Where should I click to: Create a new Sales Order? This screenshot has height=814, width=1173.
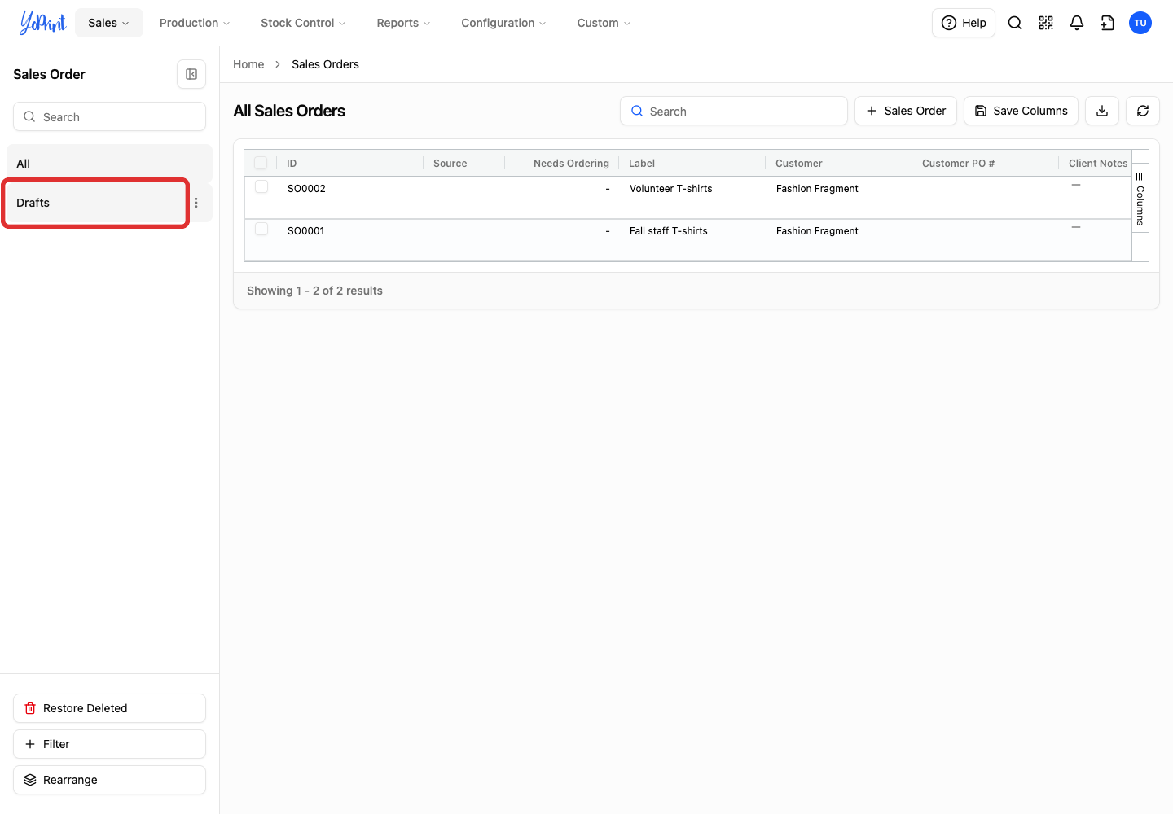[906, 111]
